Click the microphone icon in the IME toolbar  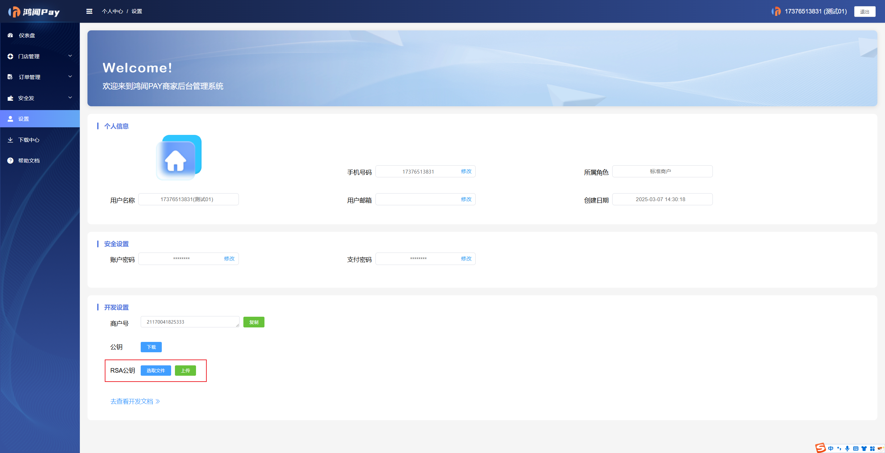(847, 449)
